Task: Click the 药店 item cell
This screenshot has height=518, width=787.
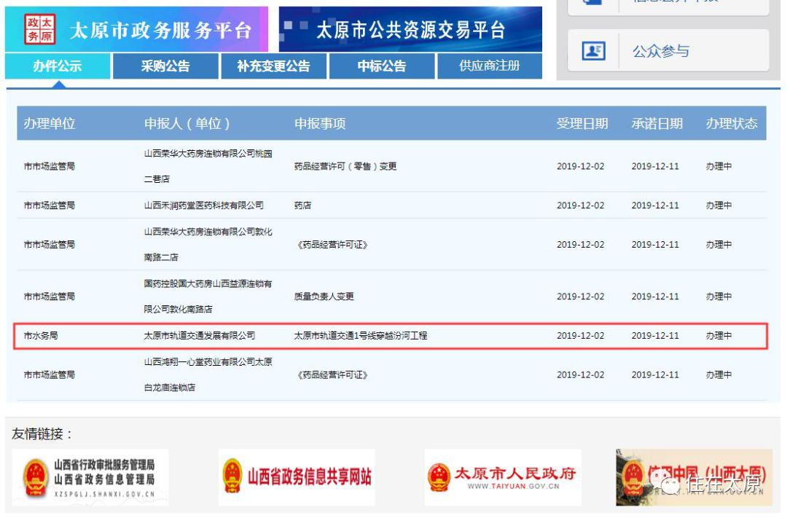Action: click(x=302, y=205)
